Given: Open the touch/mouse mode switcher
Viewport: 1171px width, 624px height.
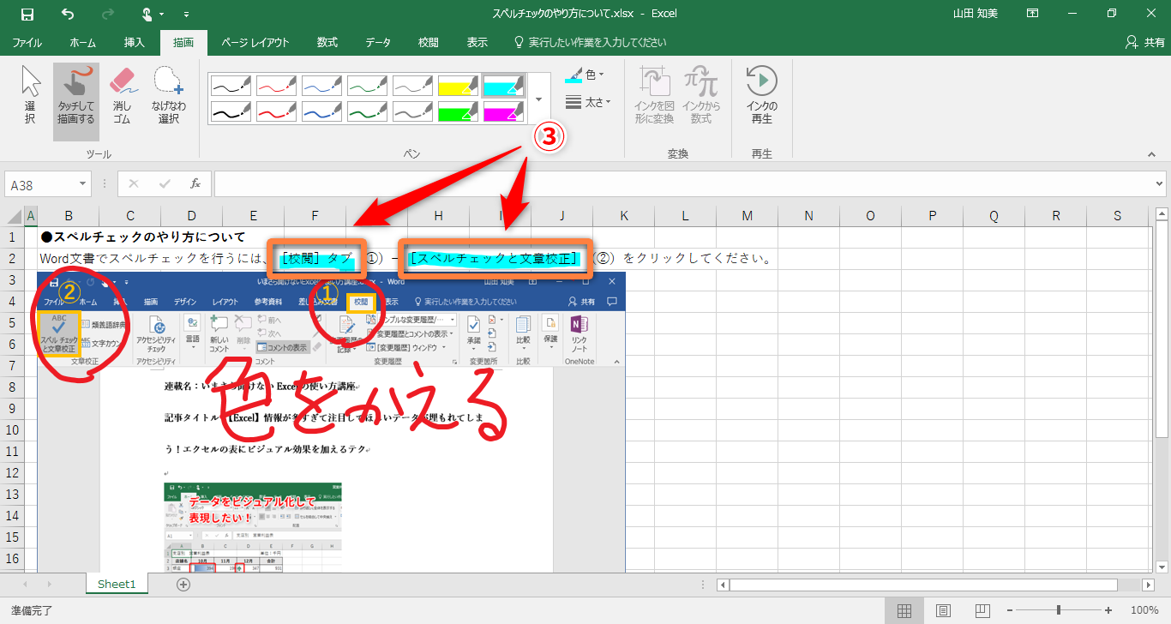Looking at the screenshot, I should (x=151, y=14).
